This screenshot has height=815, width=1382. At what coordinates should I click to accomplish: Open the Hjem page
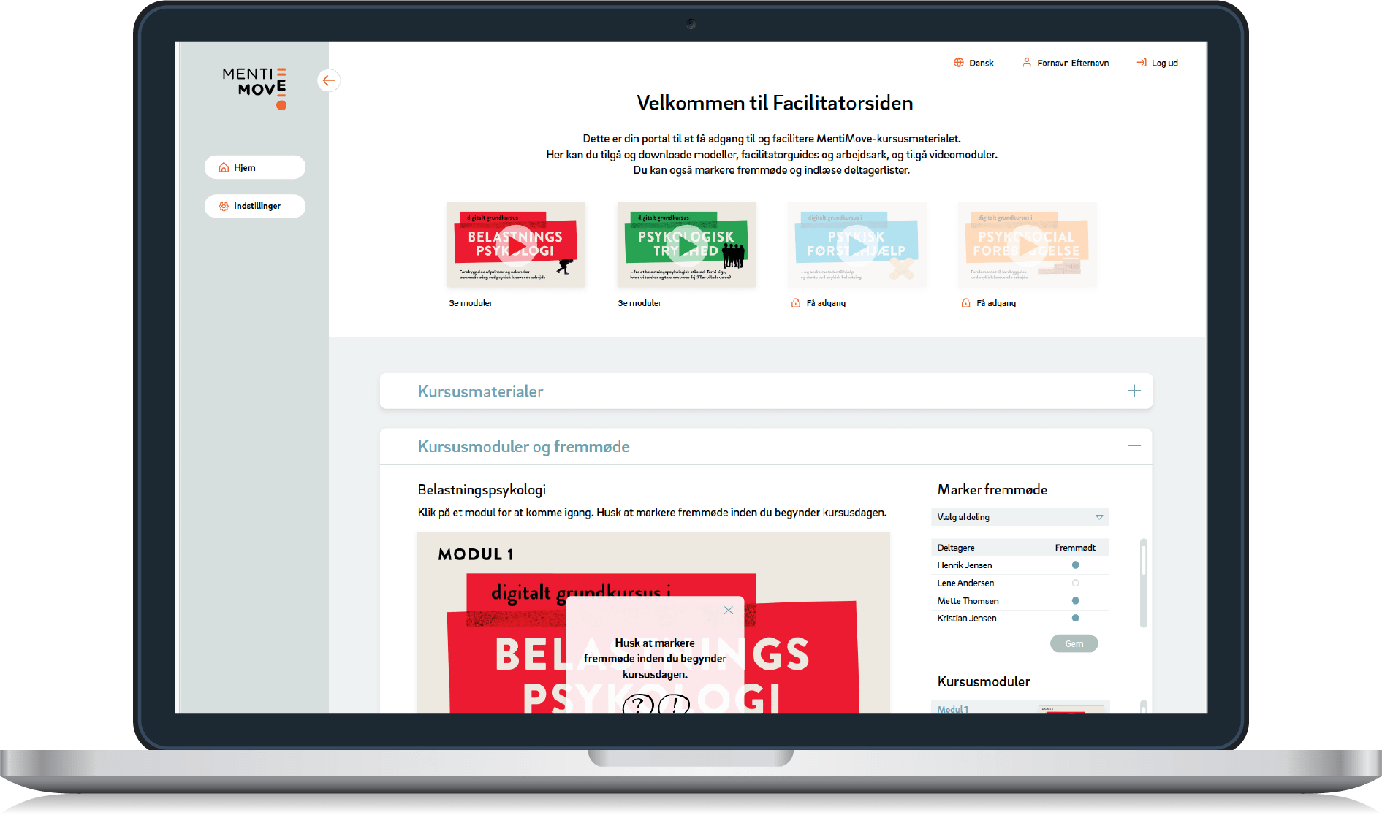(255, 167)
